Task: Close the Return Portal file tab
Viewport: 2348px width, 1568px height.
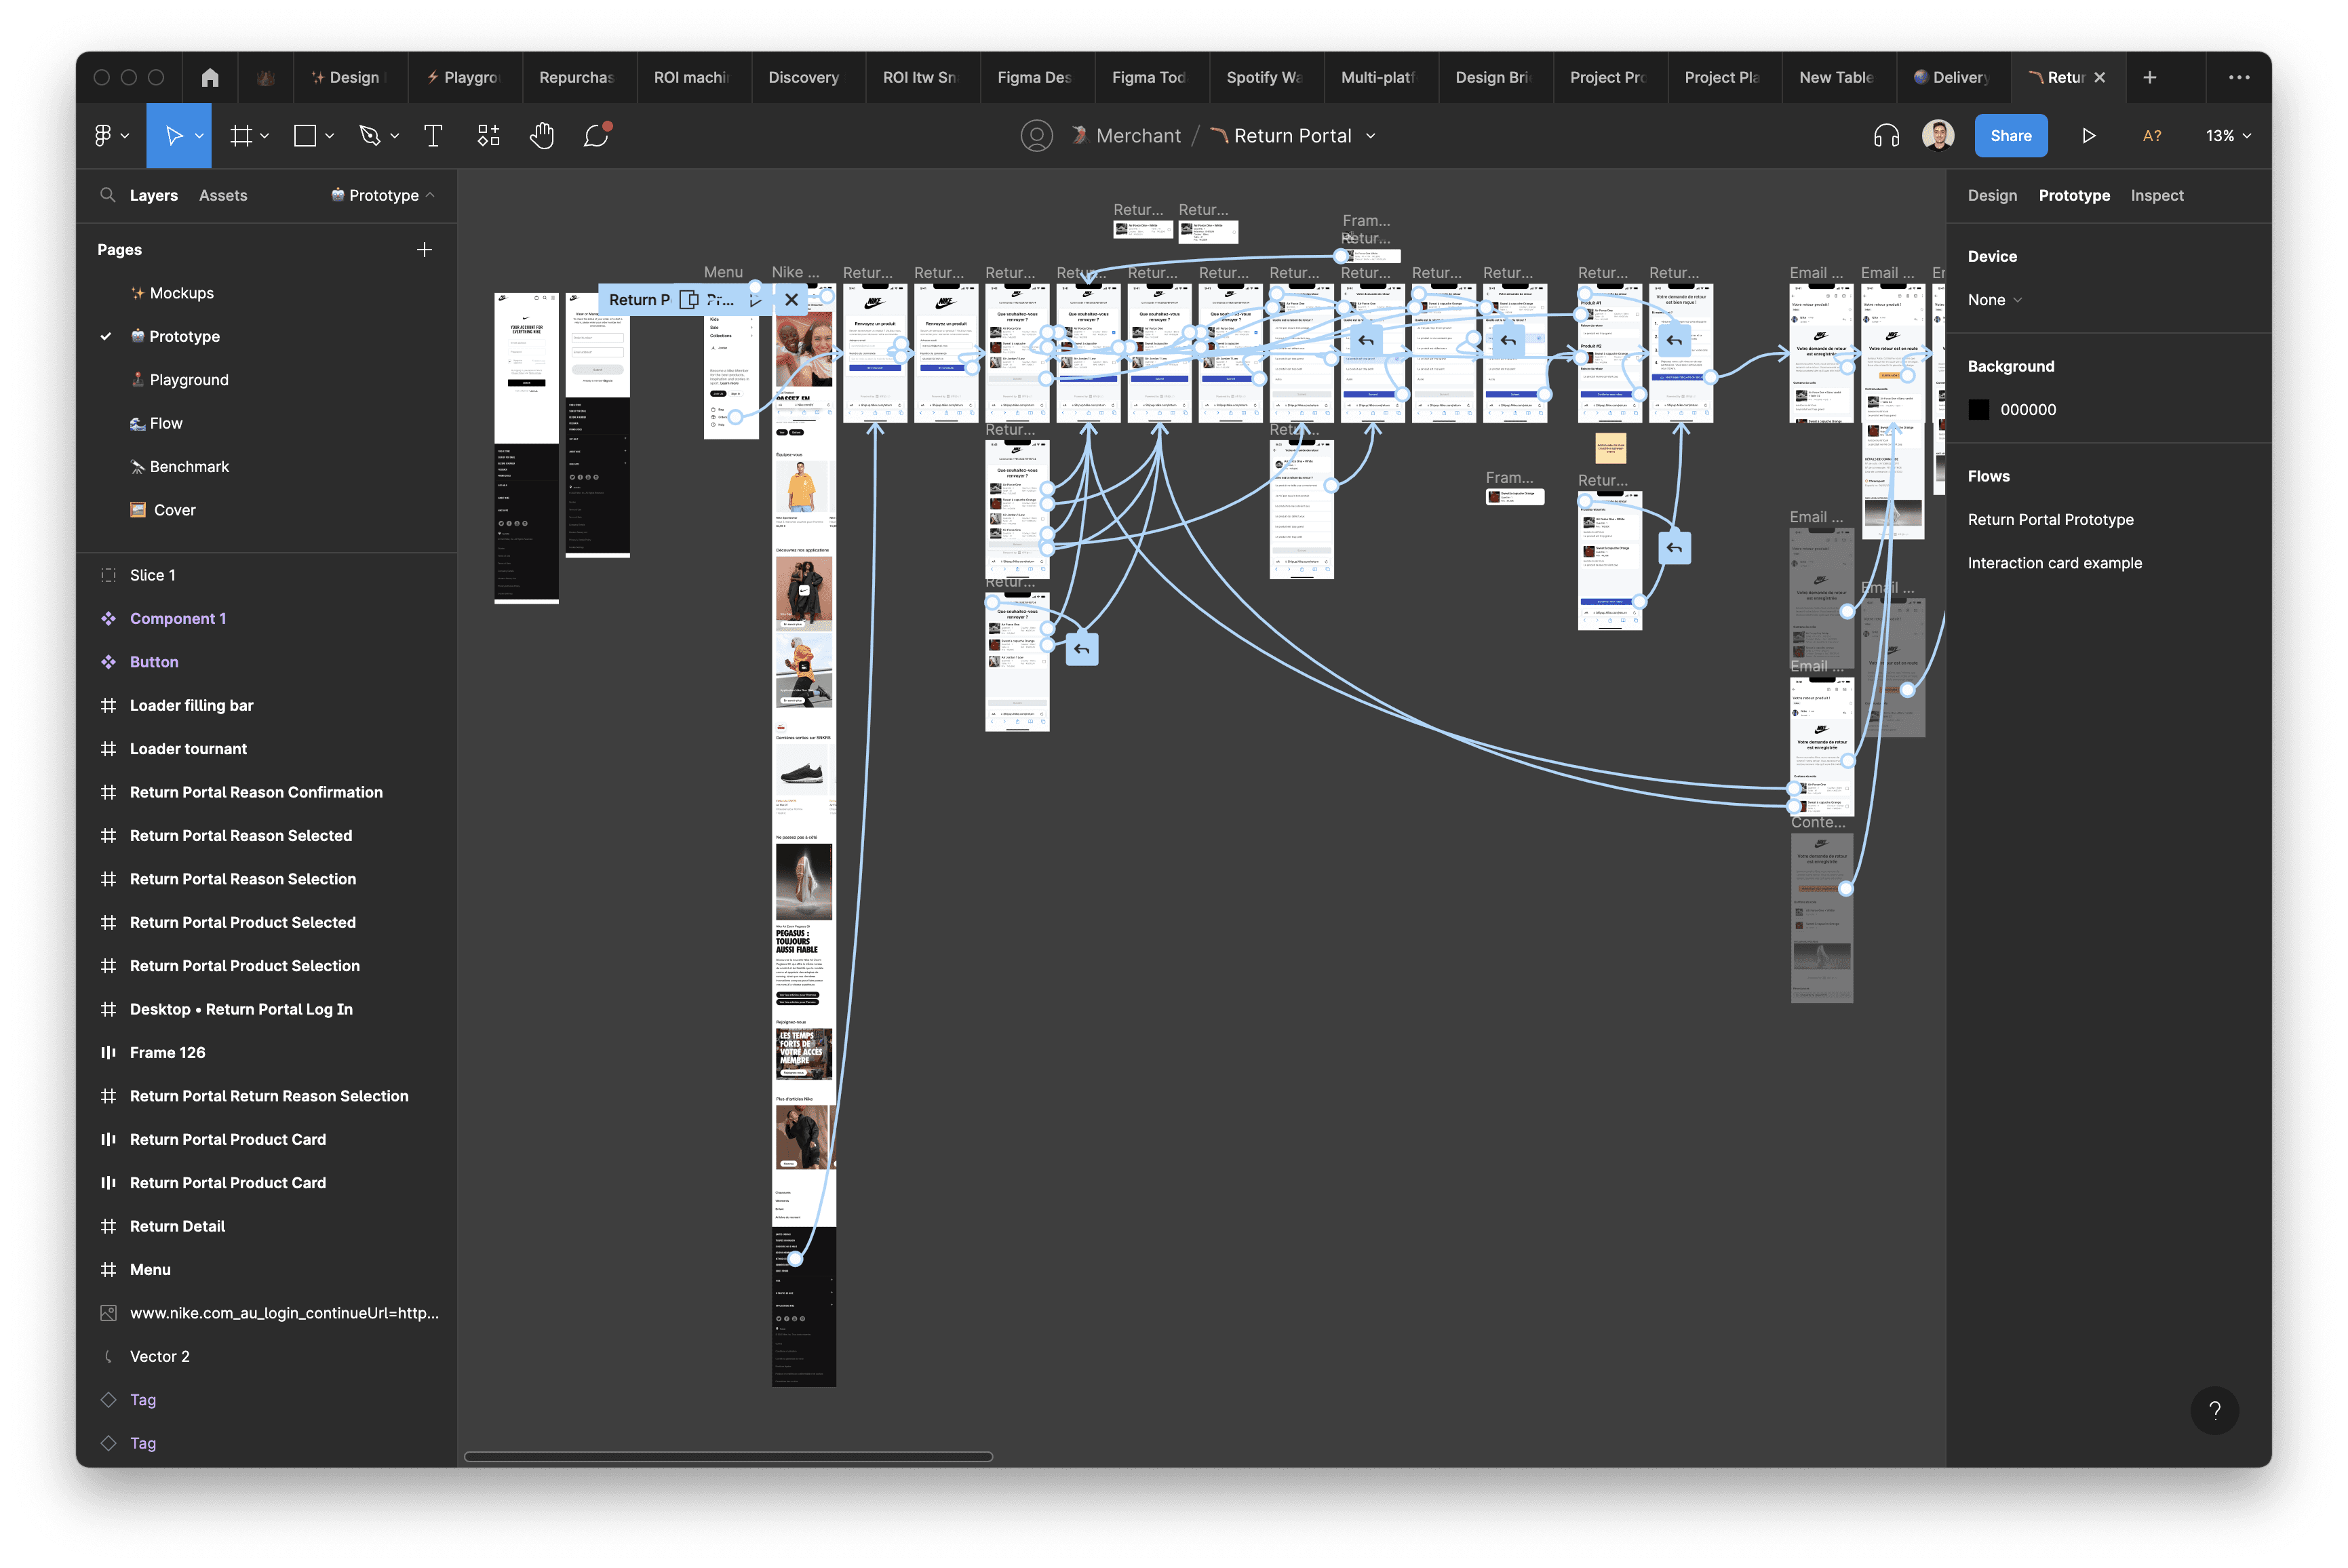Action: pos(2100,77)
